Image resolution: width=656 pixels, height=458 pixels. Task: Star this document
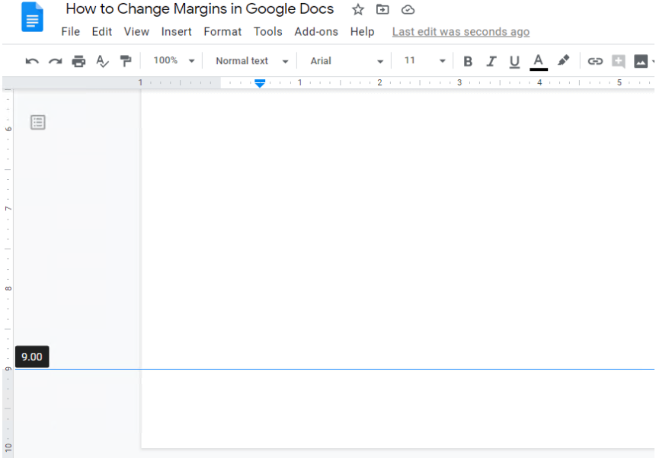[358, 10]
